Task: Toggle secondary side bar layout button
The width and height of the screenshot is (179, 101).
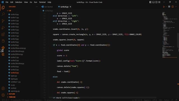Action: (x=156, y=2)
